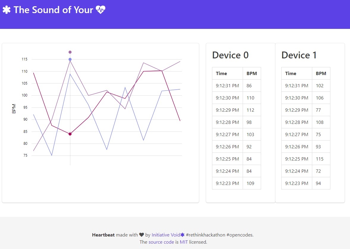Click the 100 y-axis tick label
The width and height of the screenshot is (350, 249).
tap(25, 95)
